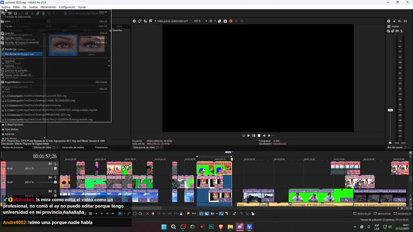Image resolution: width=413 pixels, height=232 pixels.
Task: Select the Envelope edit tool
Action: pos(129,213)
